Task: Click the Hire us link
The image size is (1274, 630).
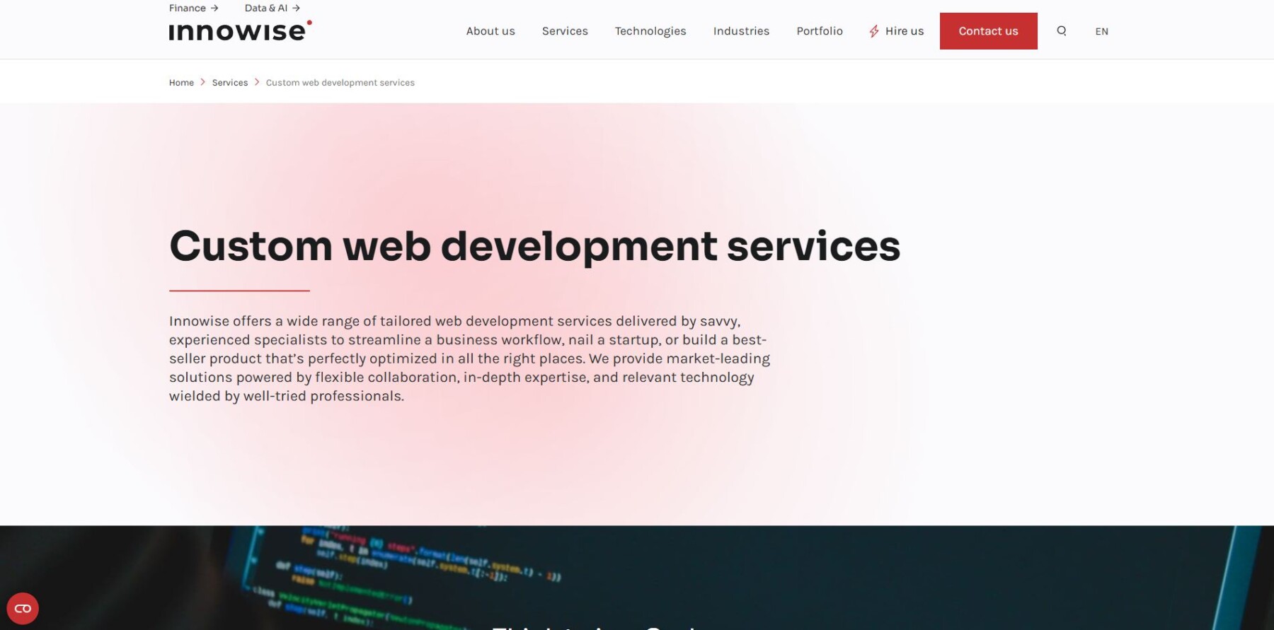Action: click(x=905, y=31)
